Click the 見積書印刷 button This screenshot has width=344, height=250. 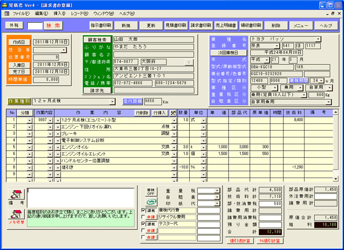(x=176, y=25)
